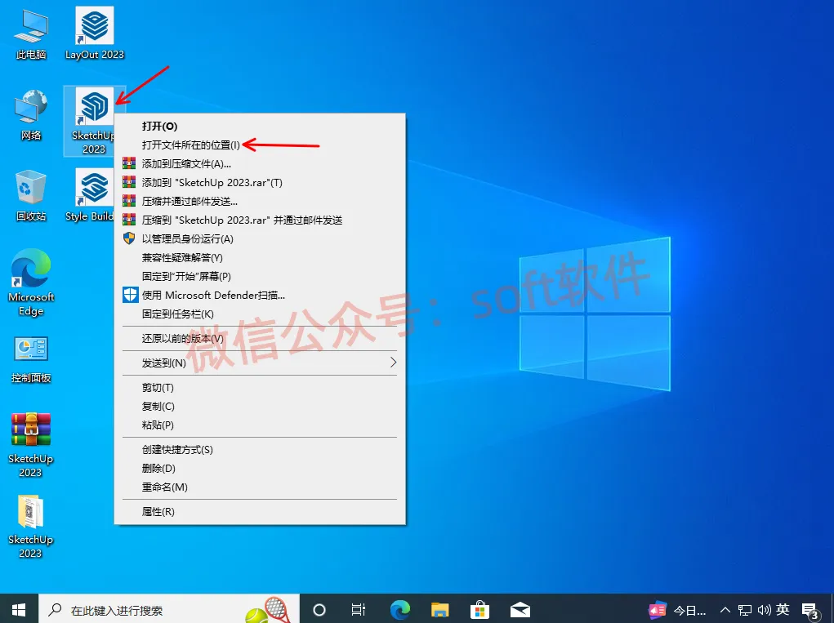Show hidden tray icons chevron
Image resolution: width=834 pixels, height=623 pixels.
(x=725, y=610)
